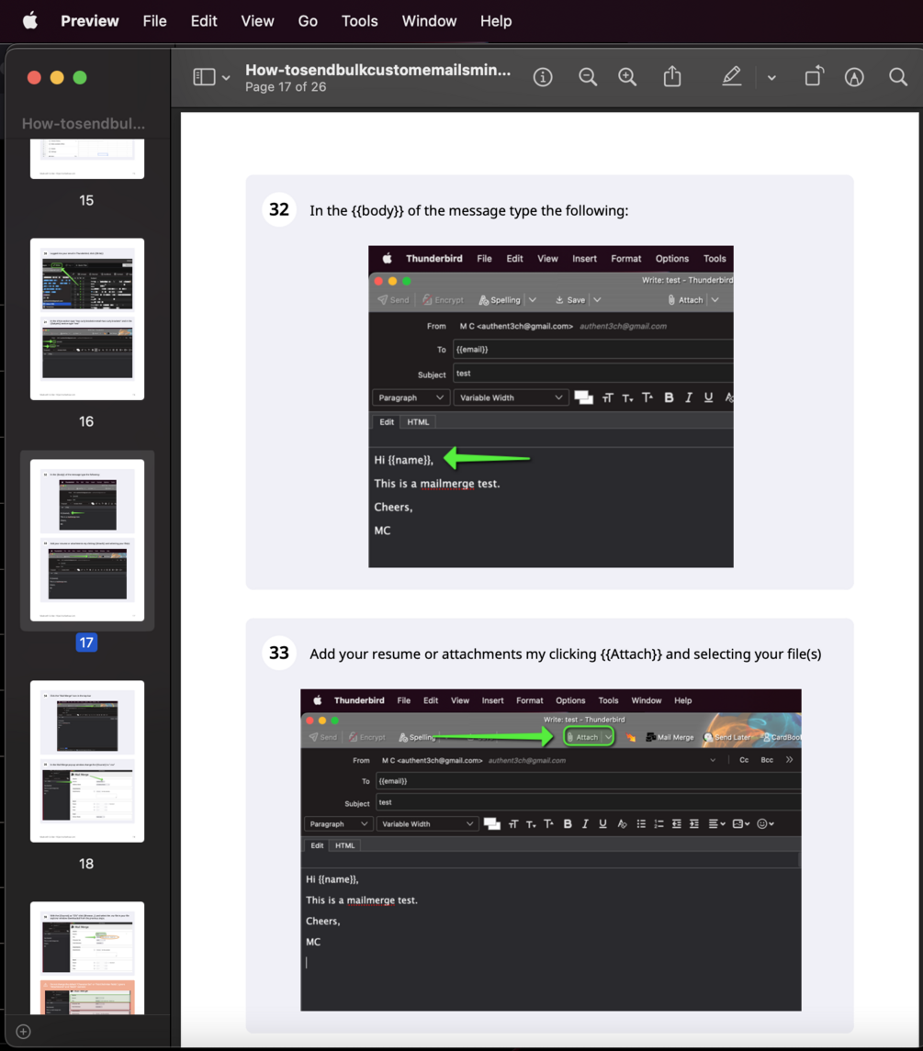Click the add page plus button

[x=24, y=1032]
